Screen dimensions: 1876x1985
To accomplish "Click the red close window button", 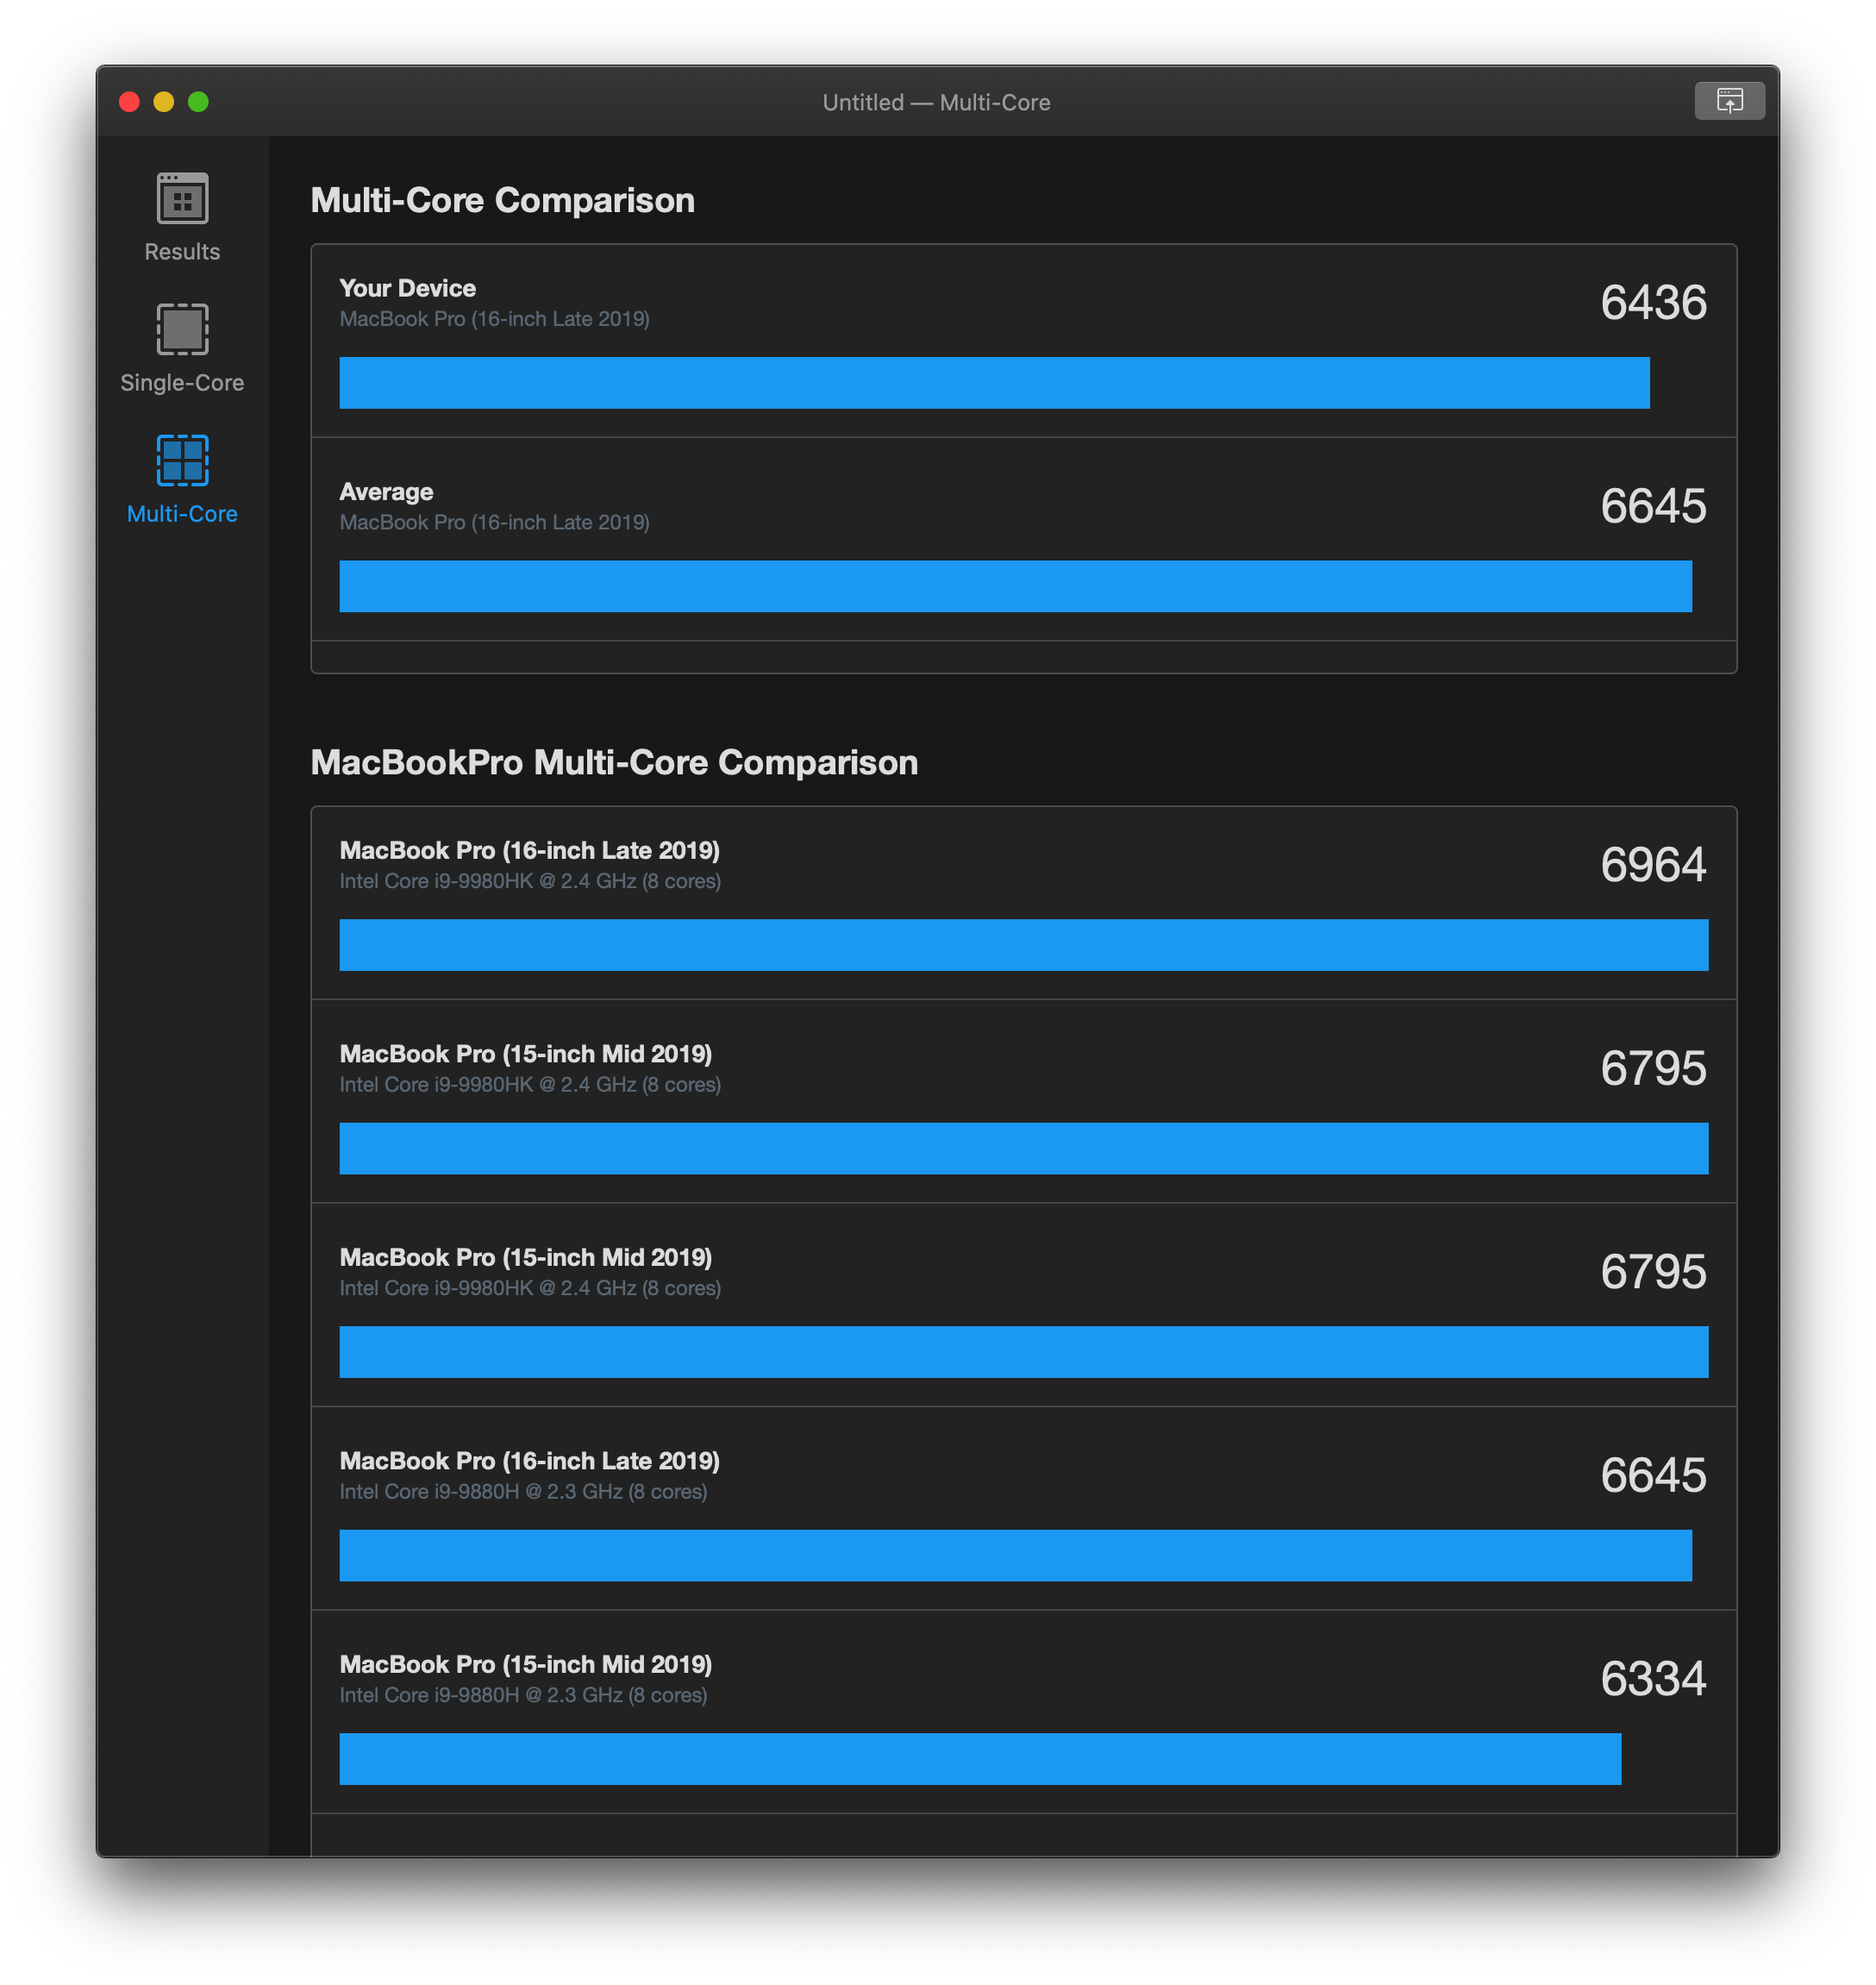I will click(x=129, y=102).
